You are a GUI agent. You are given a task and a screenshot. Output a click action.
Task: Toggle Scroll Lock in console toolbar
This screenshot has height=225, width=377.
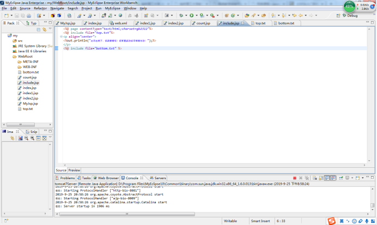pos(321,178)
